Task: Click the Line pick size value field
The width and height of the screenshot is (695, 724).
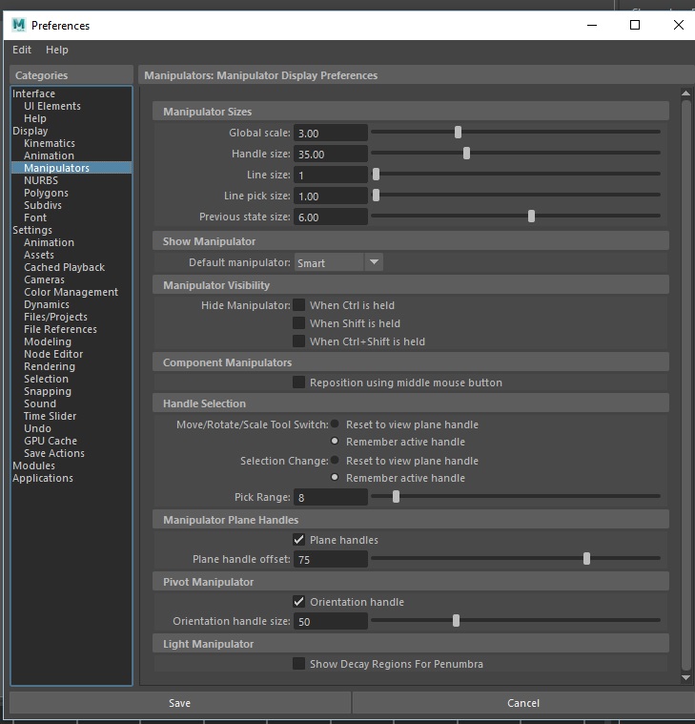Action: coord(331,196)
